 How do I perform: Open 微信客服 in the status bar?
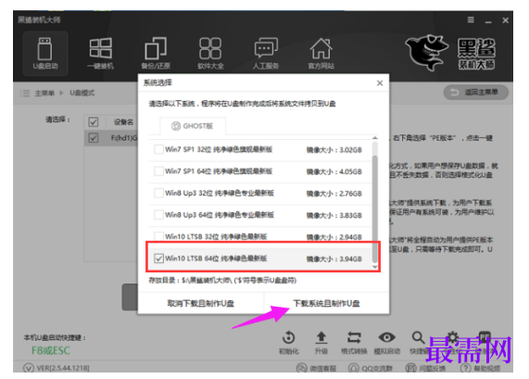(317, 368)
